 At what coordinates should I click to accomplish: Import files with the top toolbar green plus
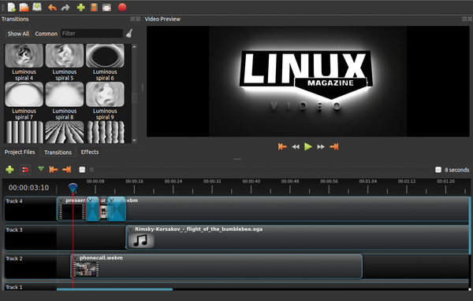click(81, 8)
